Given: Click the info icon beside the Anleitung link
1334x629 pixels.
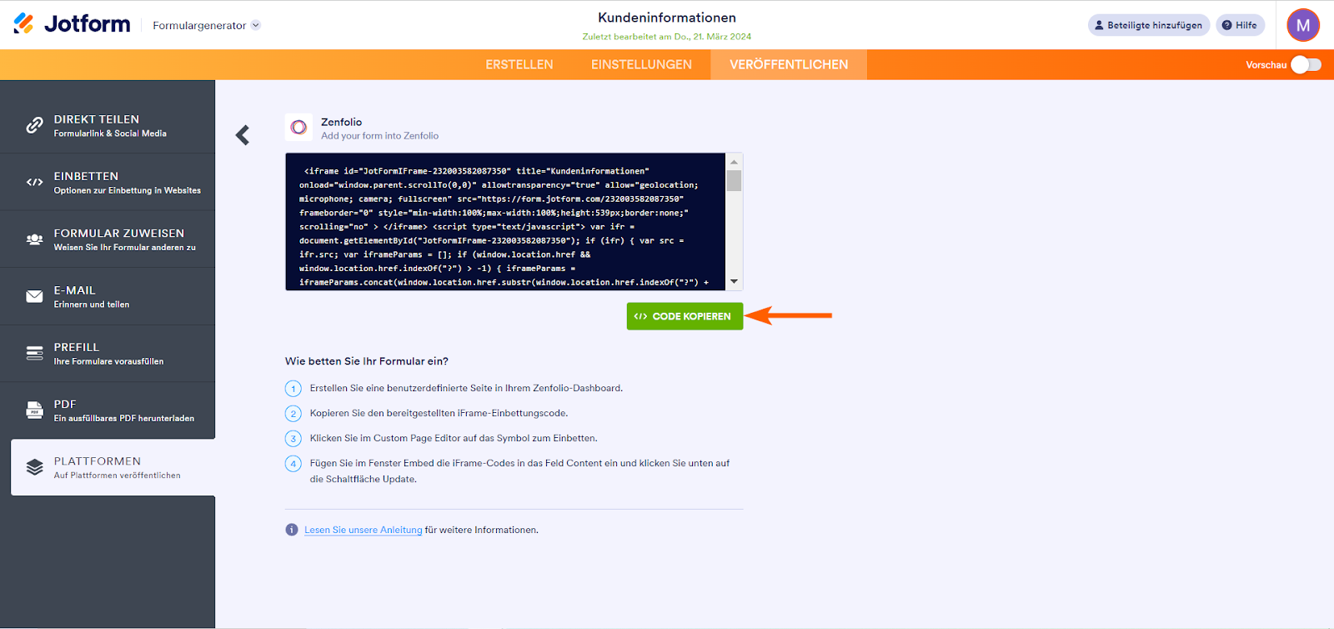Looking at the screenshot, I should (291, 530).
